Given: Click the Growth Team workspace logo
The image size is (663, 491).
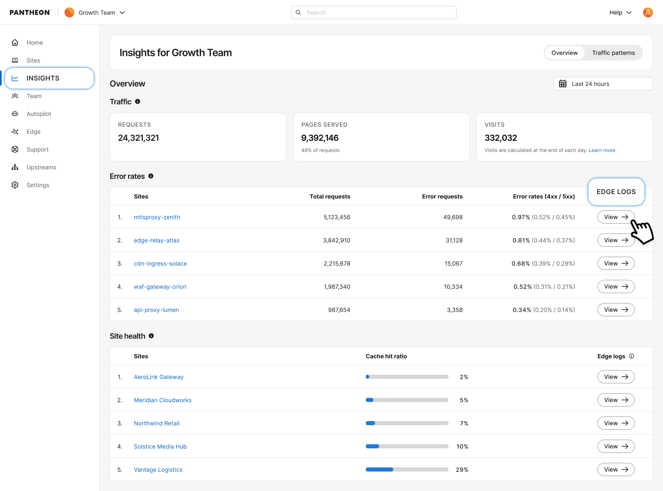Looking at the screenshot, I should (x=70, y=12).
